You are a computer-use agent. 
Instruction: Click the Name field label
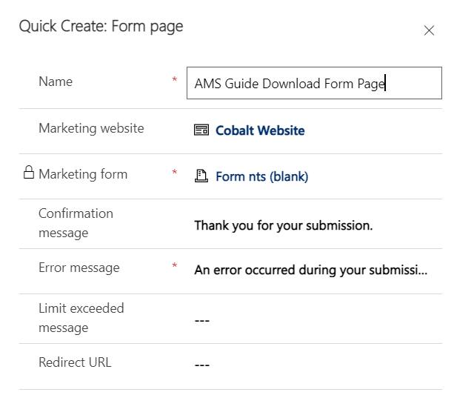click(x=56, y=82)
